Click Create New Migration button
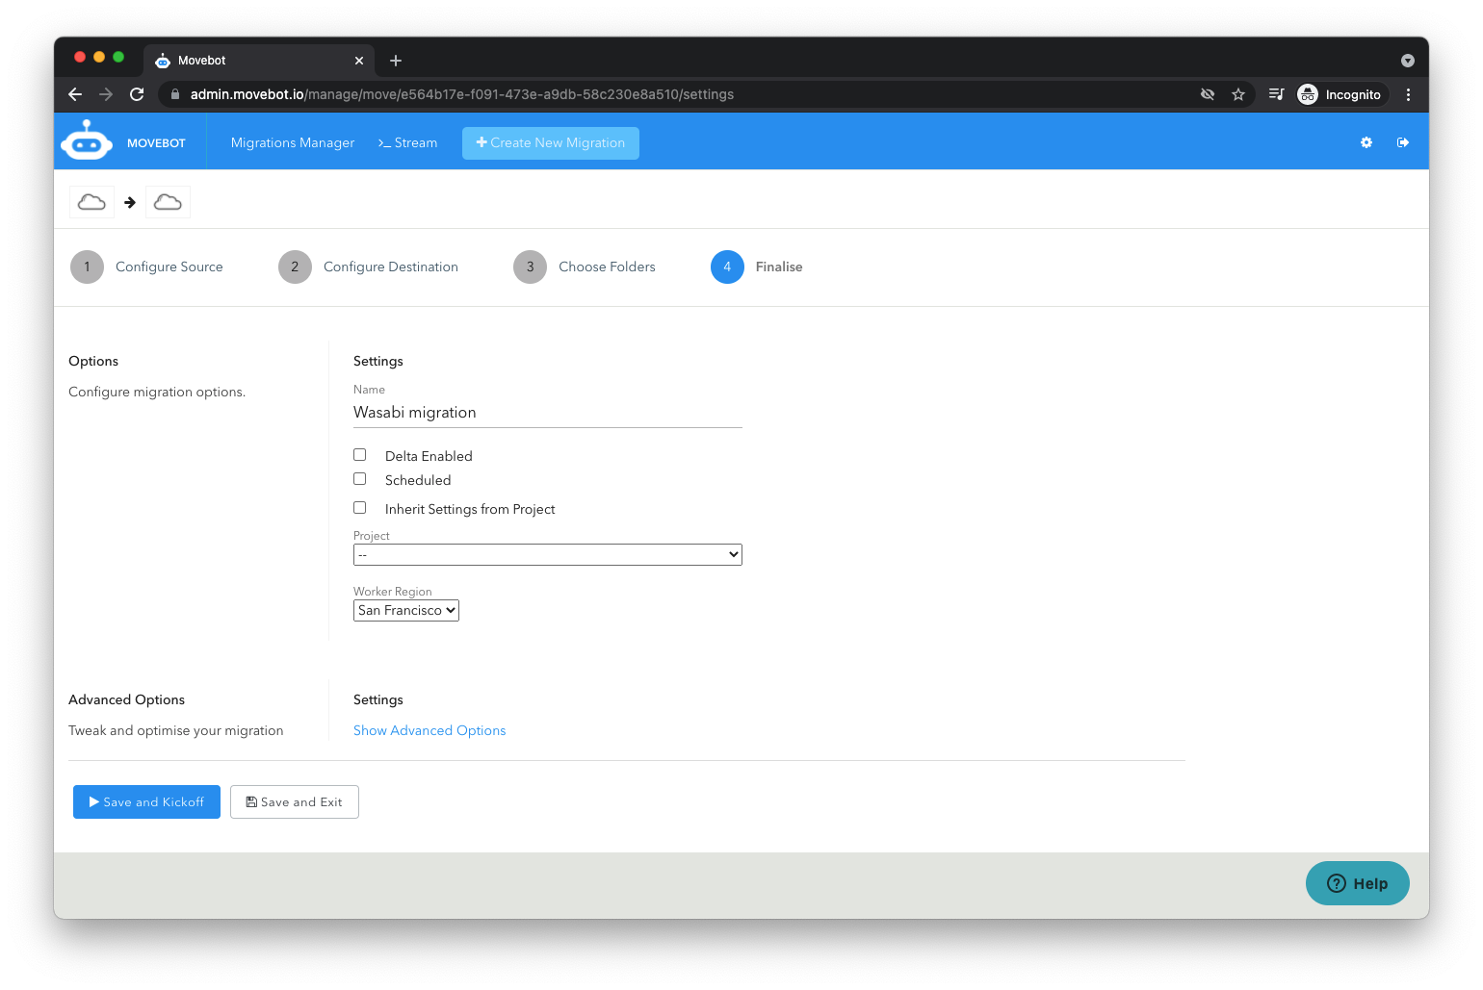1483x990 pixels. click(551, 143)
